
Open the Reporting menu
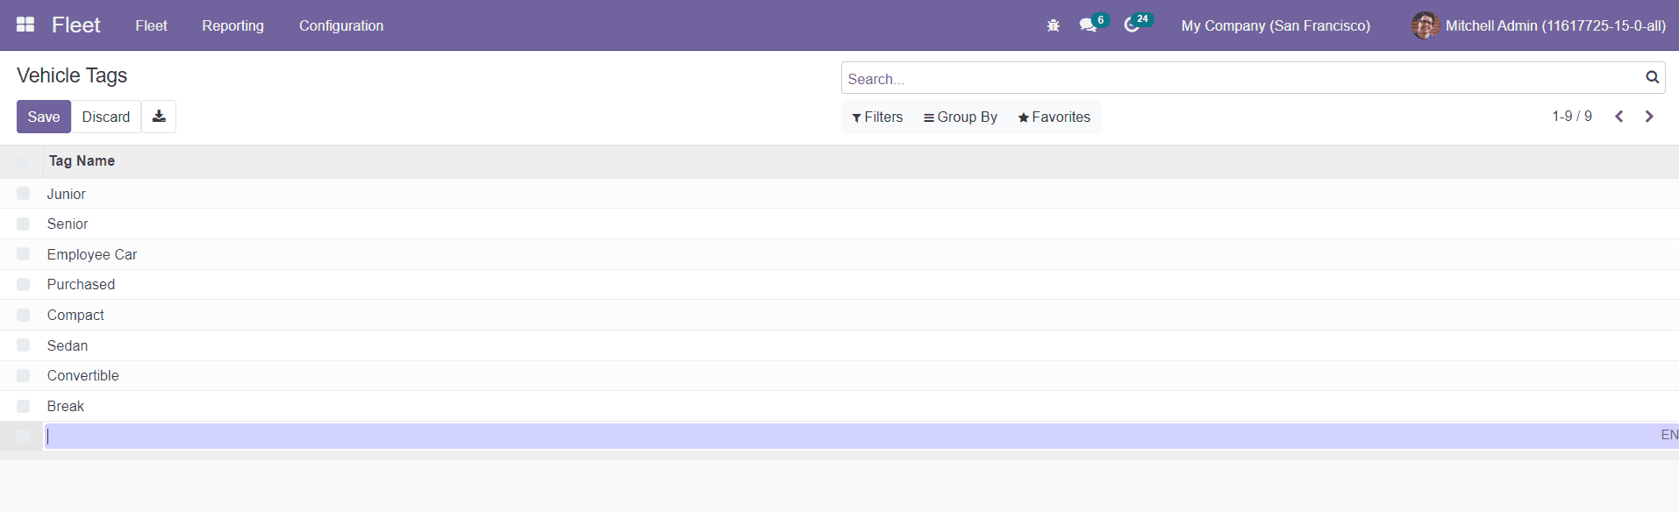(x=232, y=25)
